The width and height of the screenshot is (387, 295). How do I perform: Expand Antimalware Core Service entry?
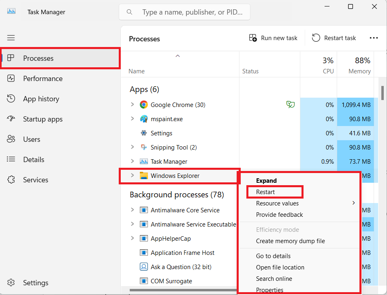pyautogui.click(x=132, y=210)
